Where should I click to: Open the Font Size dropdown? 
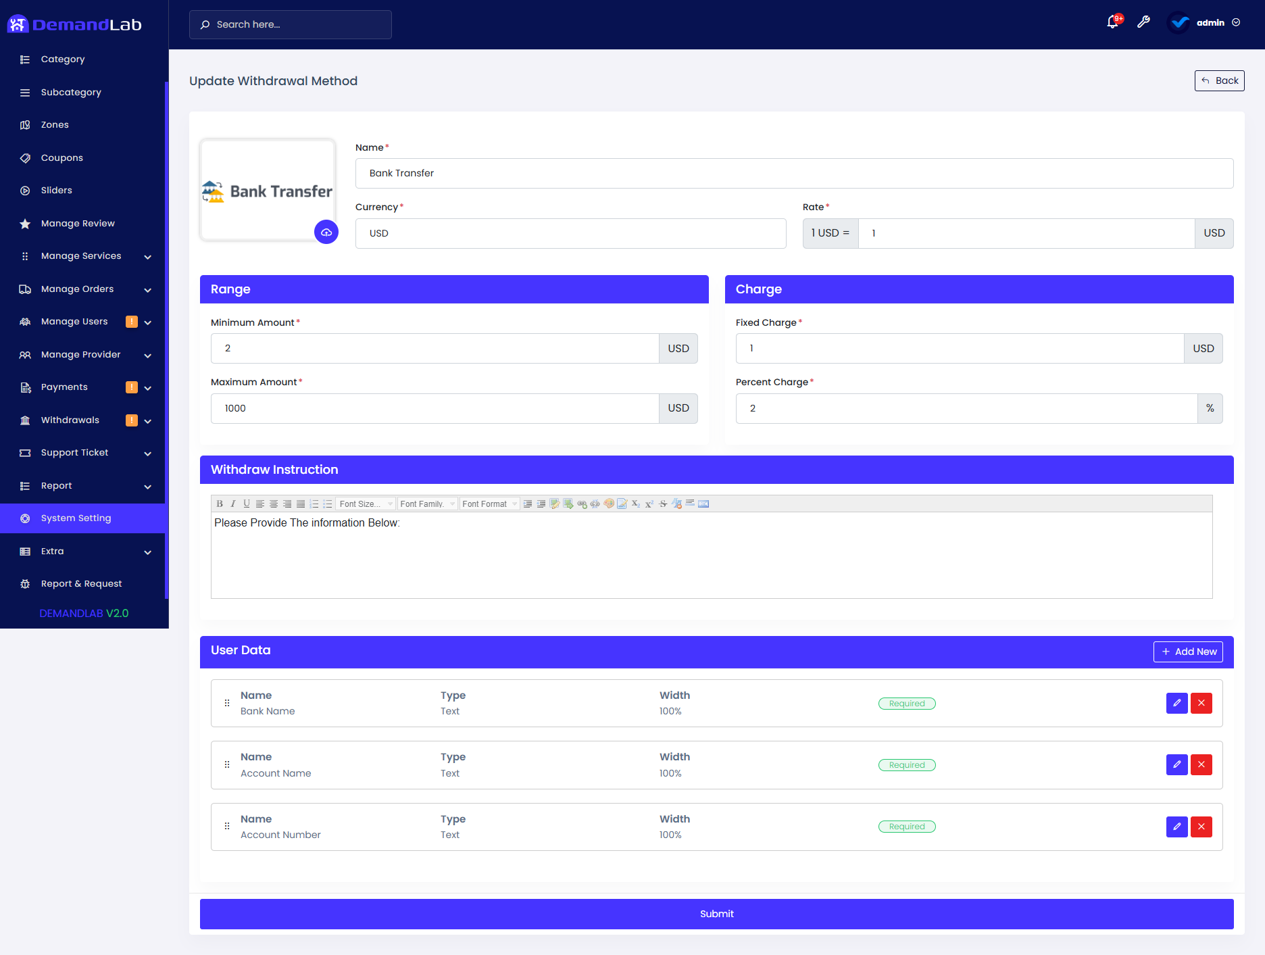[365, 504]
